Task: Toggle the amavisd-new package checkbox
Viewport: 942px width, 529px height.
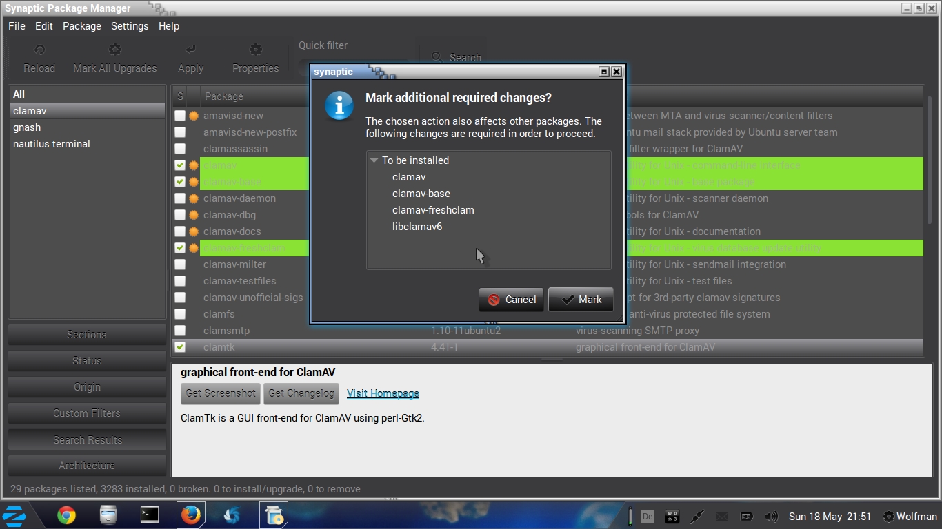Action: click(x=180, y=116)
